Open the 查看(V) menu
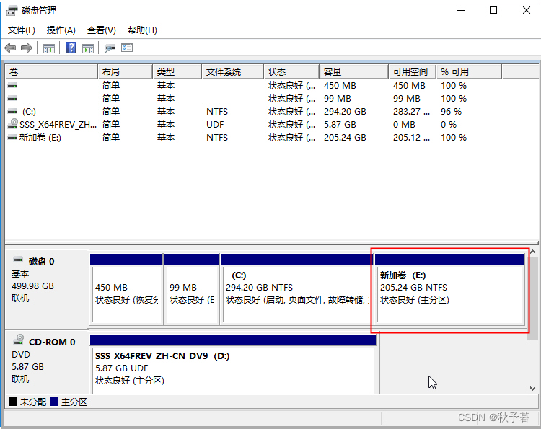 102,30
